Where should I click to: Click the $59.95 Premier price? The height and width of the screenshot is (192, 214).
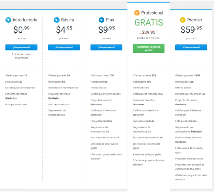[191, 29]
